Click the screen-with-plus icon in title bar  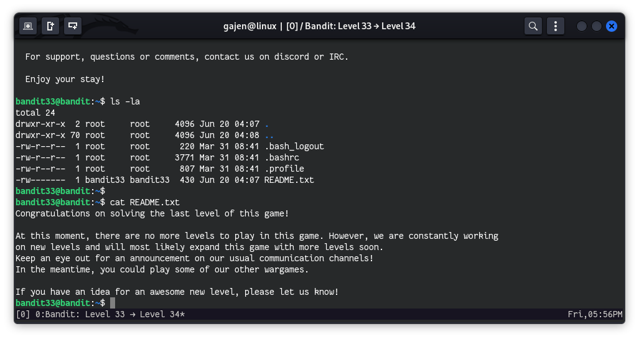[x=73, y=26]
